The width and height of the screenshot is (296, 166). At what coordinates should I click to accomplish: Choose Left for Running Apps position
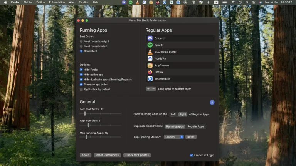173,114
